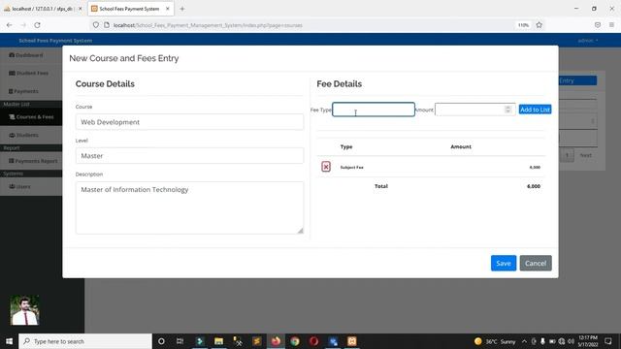Open Dashboard in the sidebar
This screenshot has width=621, height=349.
coord(26,55)
